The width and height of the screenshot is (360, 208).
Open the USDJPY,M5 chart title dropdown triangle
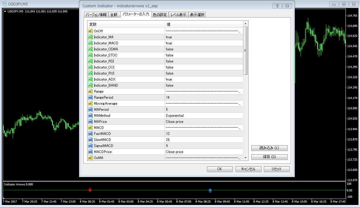(x=5, y=11)
